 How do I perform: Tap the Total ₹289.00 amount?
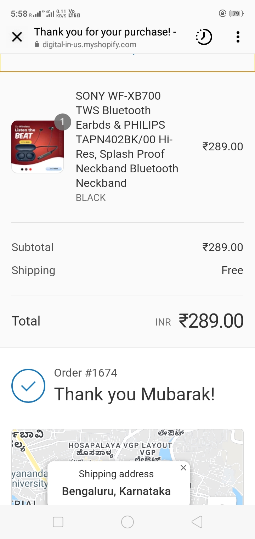(x=211, y=321)
